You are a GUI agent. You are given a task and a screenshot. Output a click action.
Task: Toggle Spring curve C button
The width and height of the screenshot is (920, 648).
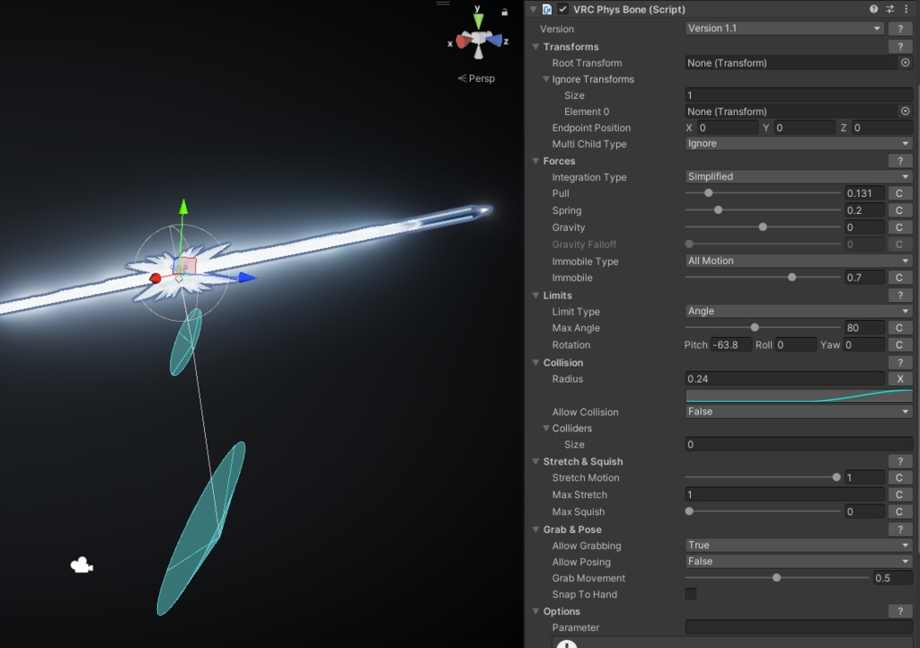tap(898, 210)
